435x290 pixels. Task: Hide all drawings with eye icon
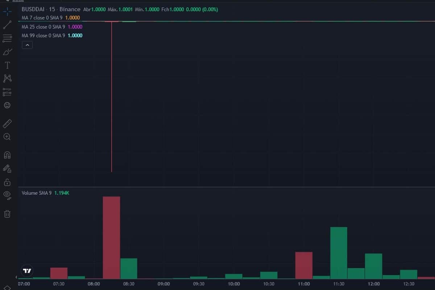click(x=7, y=195)
